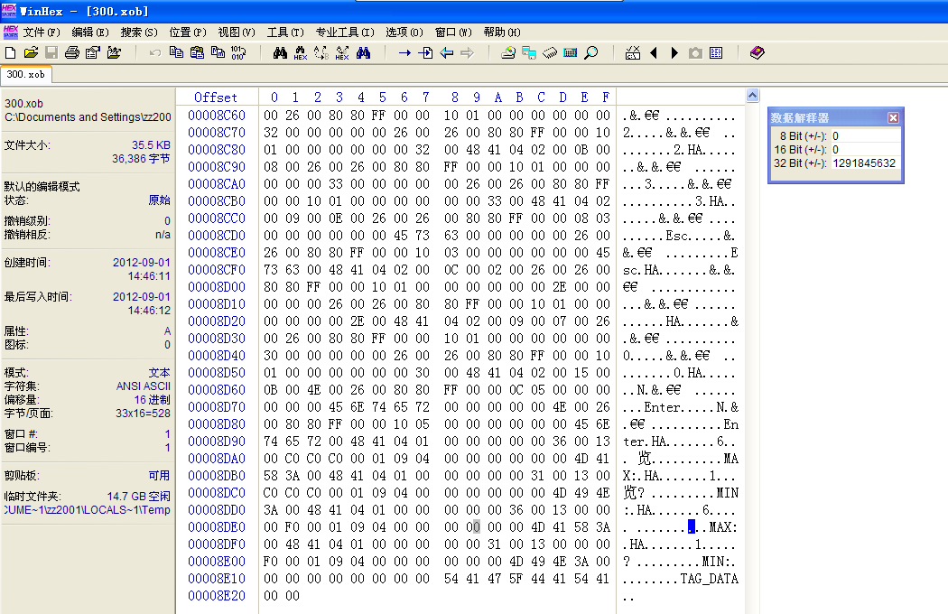Screen dimensions: 948x614
Task: Click the Find Hex Values icon
Action: coord(301,53)
